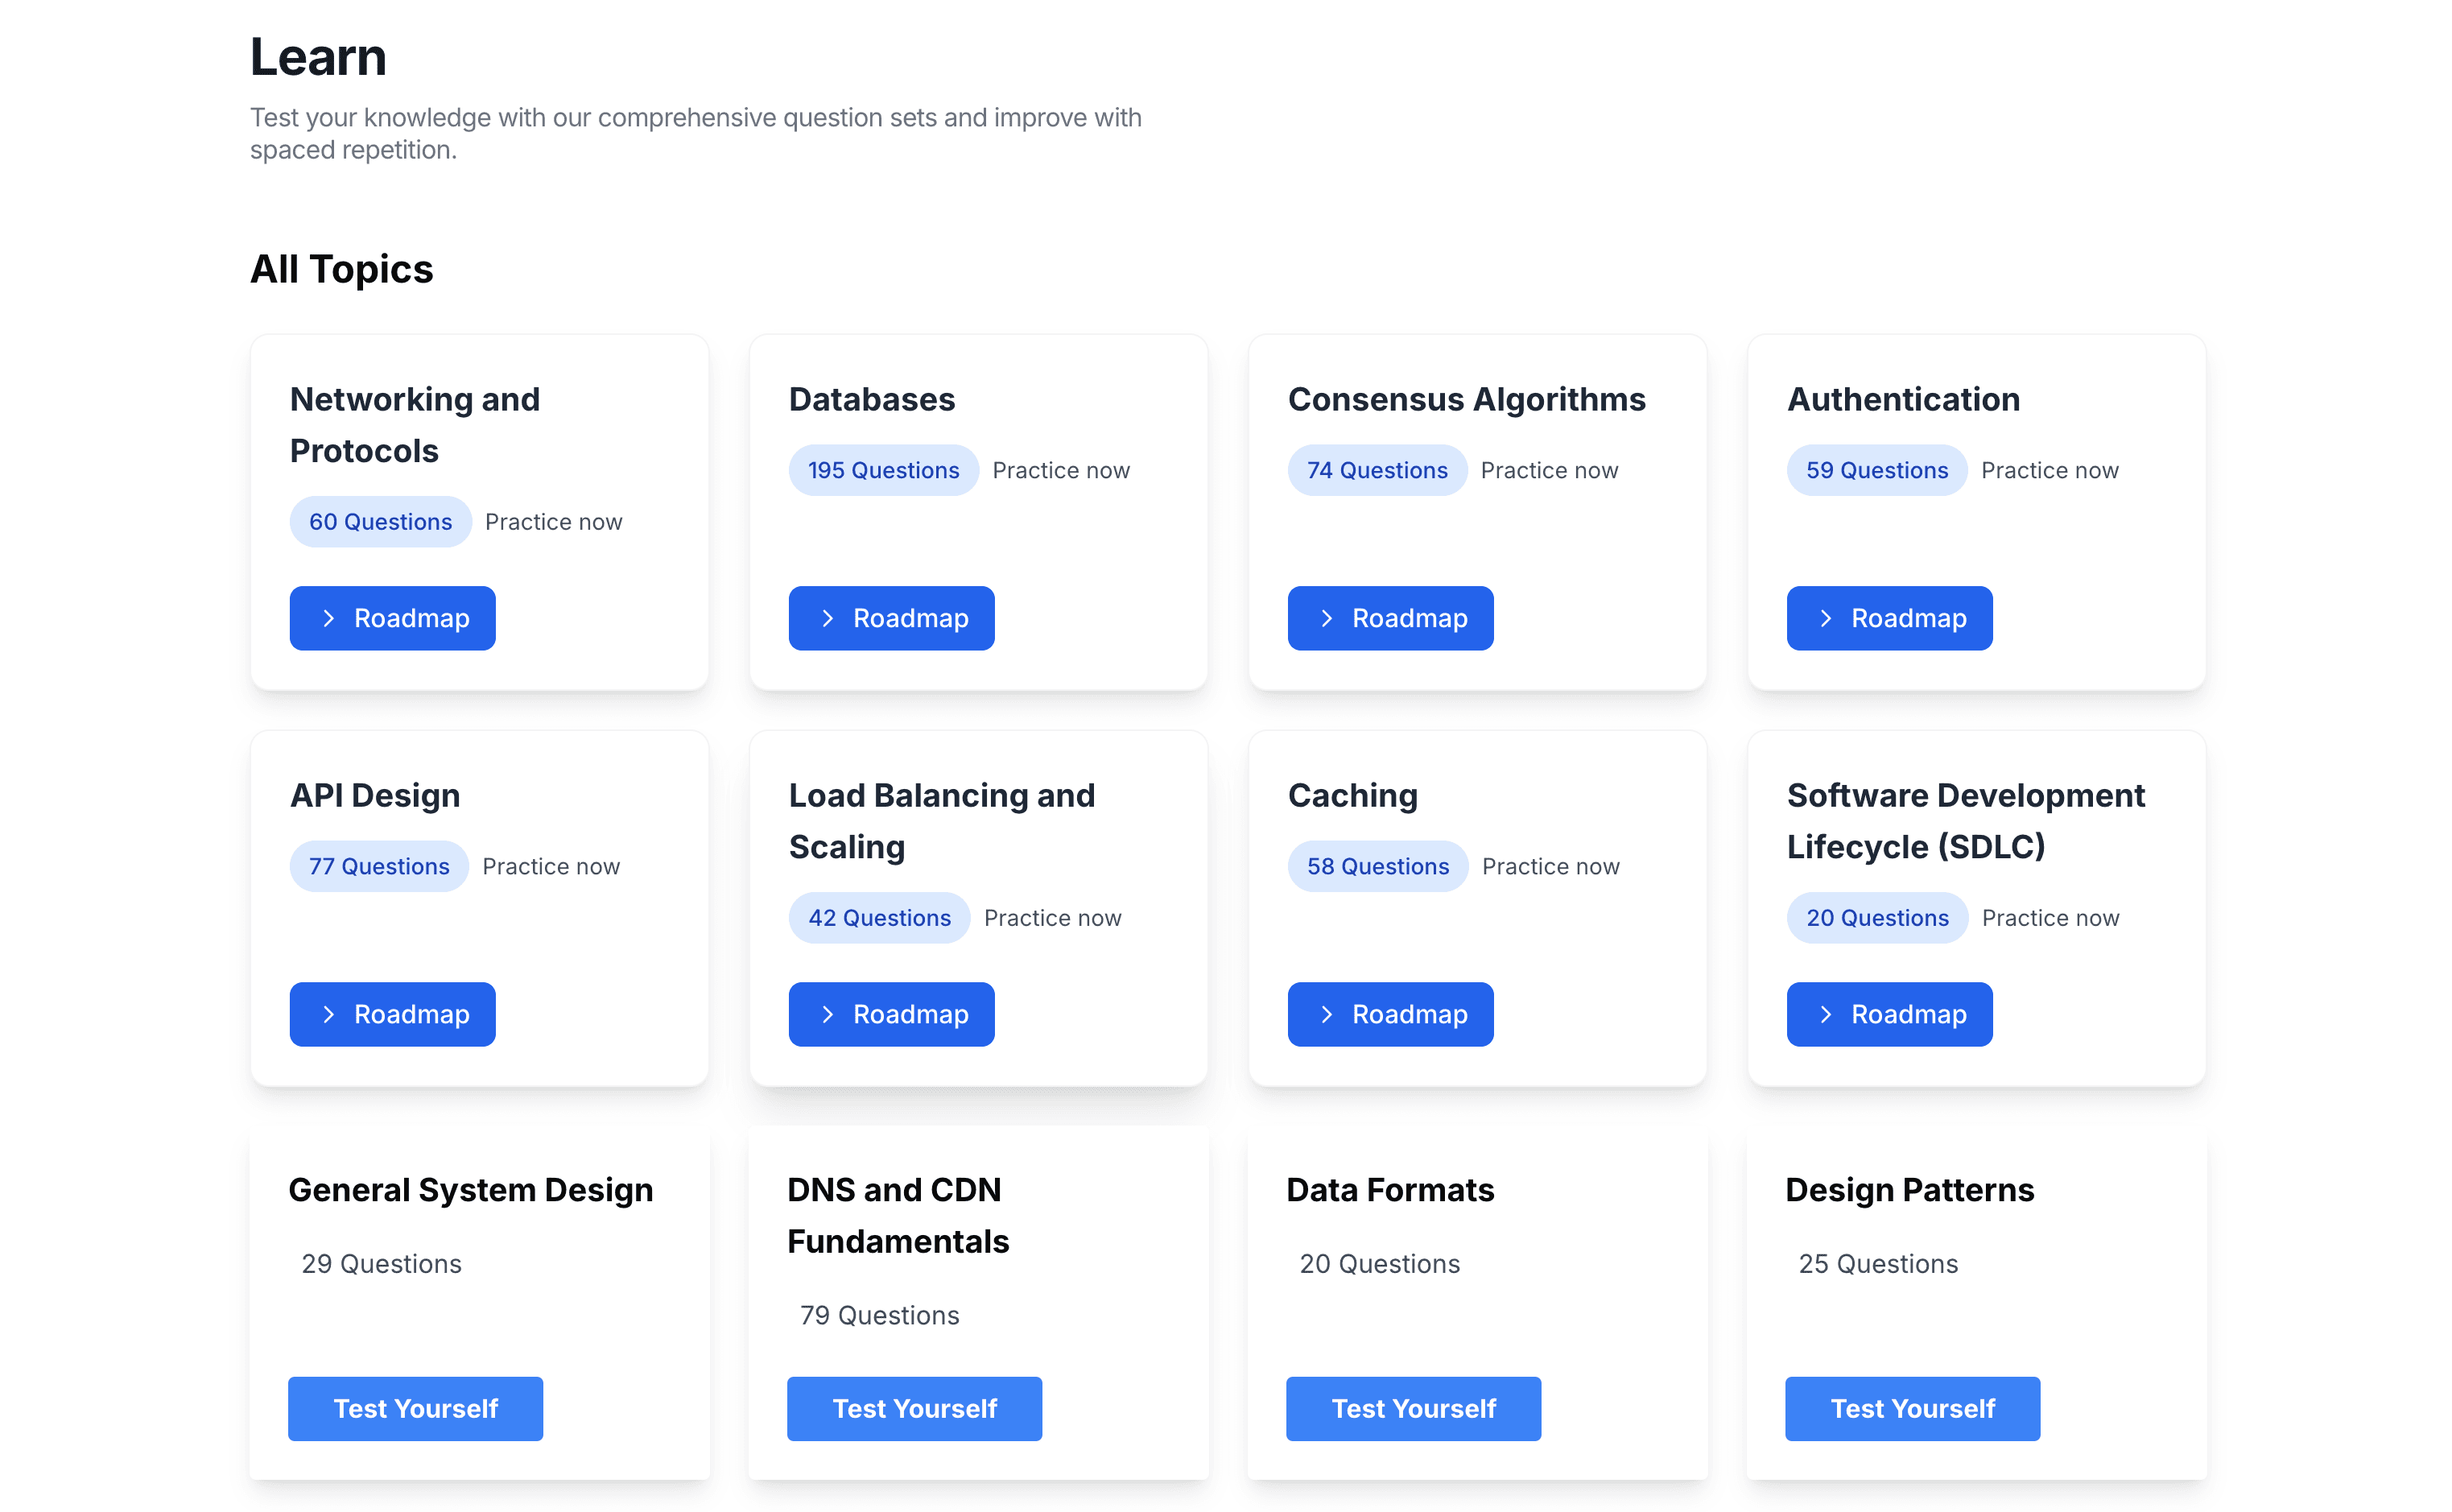Screen dimensions: 2452x1512
Task: Click Practice now beside 59 Questions
Action: pos(2050,470)
